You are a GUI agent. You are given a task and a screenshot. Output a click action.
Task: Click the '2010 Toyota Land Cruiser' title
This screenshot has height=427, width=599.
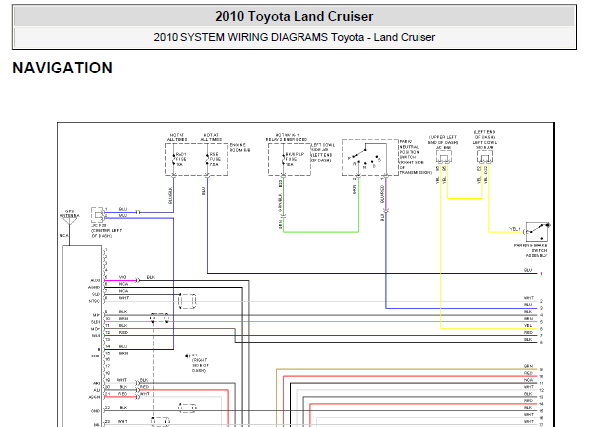294,17
